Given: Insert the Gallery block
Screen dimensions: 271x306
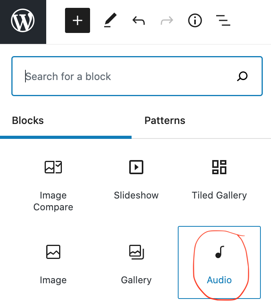Looking at the screenshot, I should click(136, 262).
